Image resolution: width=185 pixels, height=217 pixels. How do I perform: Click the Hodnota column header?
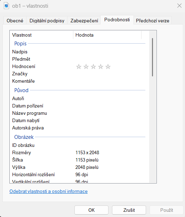click(107, 35)
